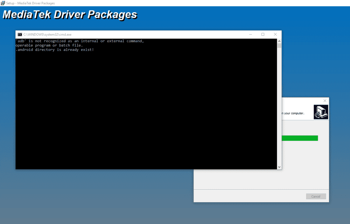Maximize the cmd.exe window
350x224 pixels.
coord(263,34)
